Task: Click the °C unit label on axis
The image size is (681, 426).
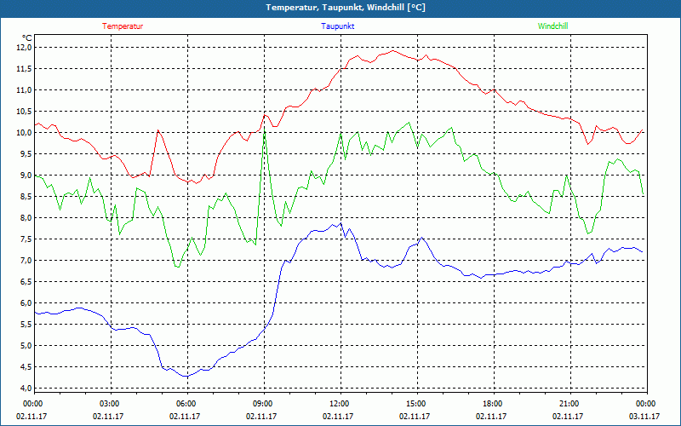Action: (x=27, y=38)
